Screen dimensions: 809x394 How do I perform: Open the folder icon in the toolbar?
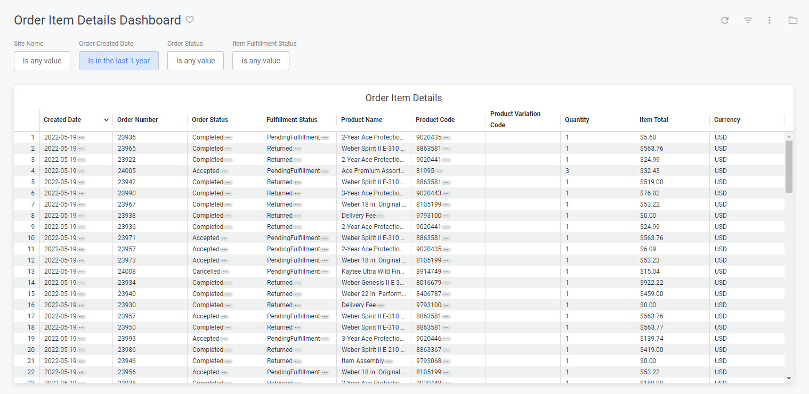(792, 20)
